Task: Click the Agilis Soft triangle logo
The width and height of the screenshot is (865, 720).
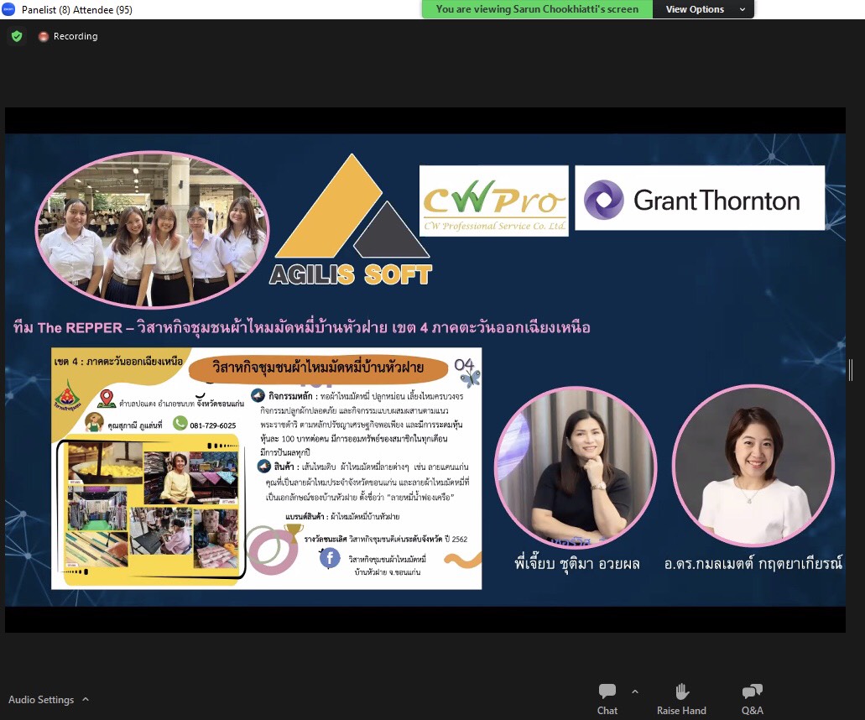Action: pyautogui.click(x=351, y=220)
